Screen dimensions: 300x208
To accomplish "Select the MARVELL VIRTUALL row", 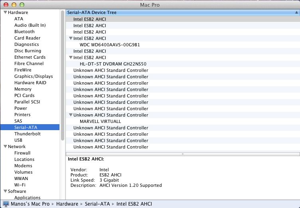I will (183, 121).
